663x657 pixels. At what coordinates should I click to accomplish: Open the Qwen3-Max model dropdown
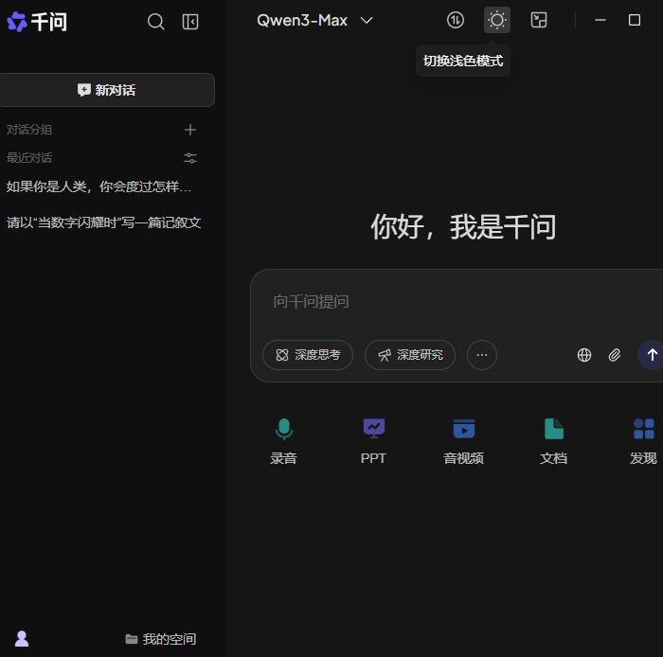(314, 20)
